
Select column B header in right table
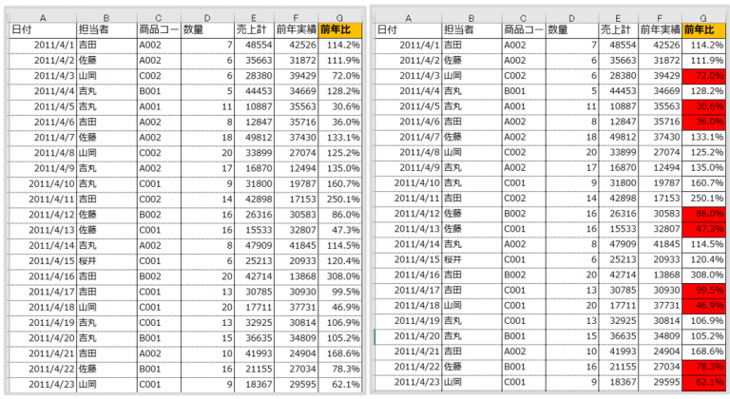[471, 18]
